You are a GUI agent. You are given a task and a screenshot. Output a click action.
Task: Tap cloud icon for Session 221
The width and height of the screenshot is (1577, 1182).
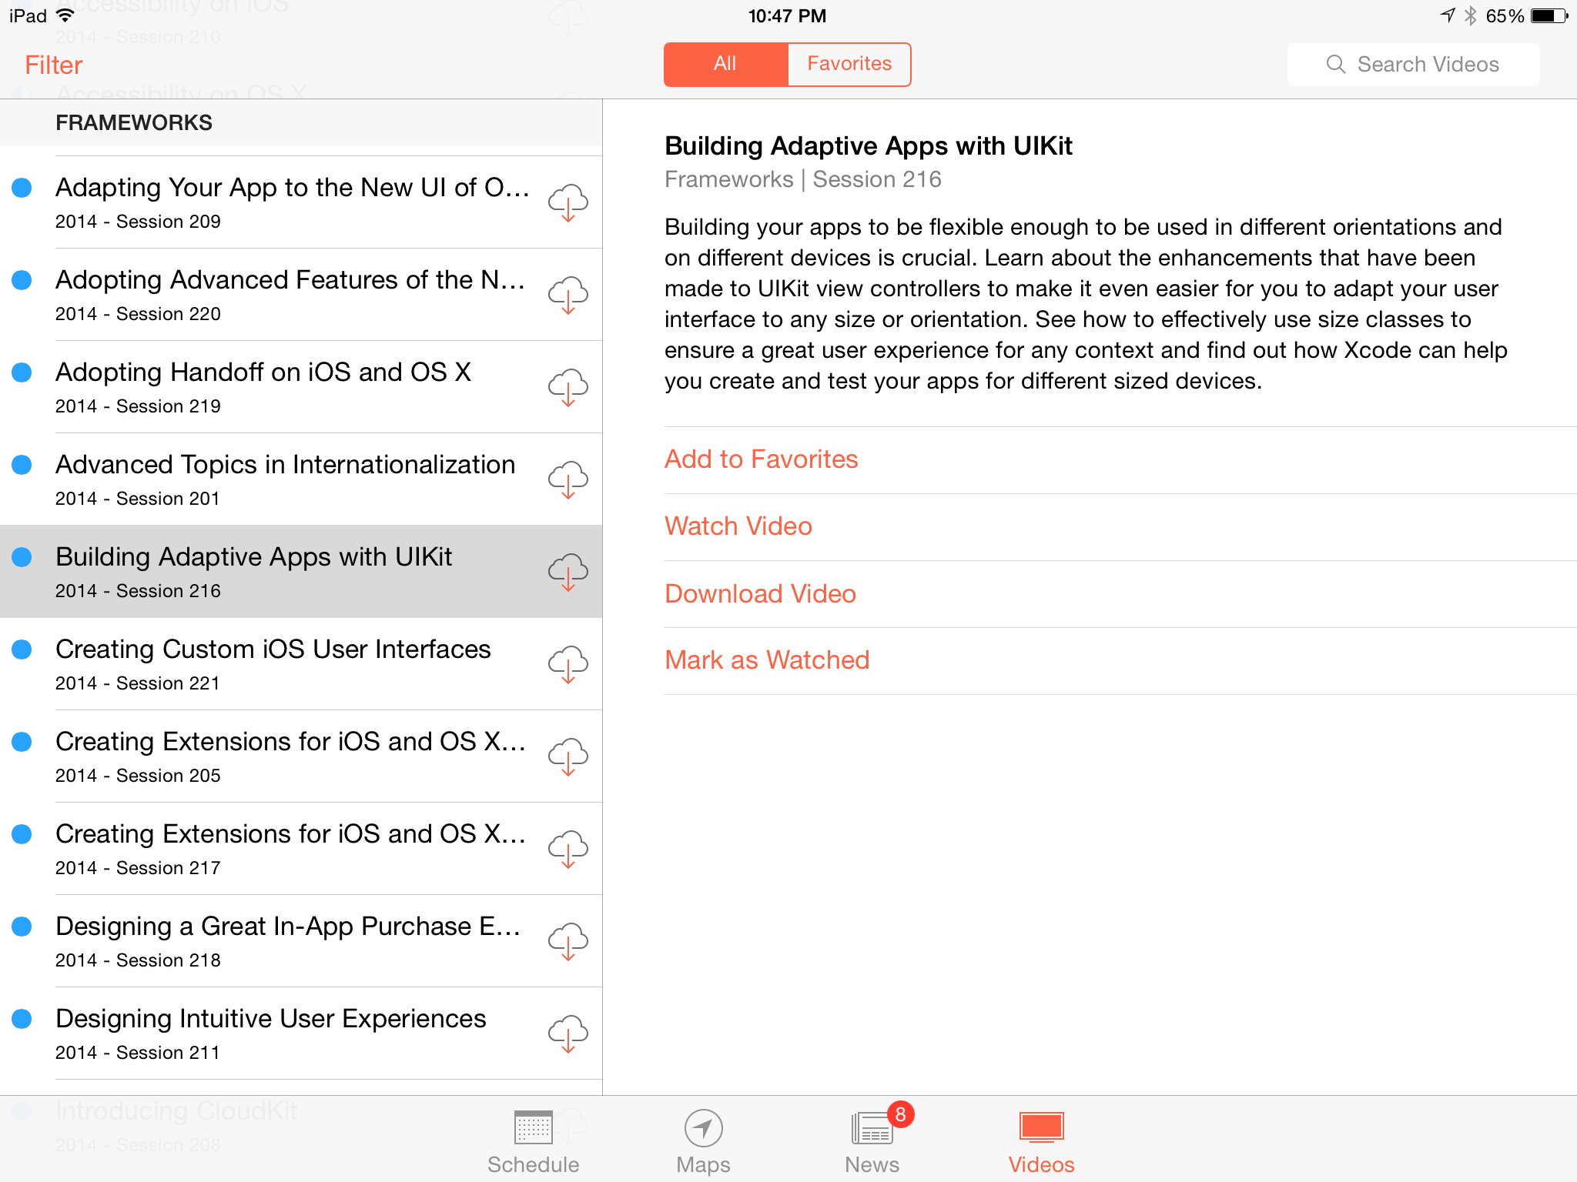point(568,664)
